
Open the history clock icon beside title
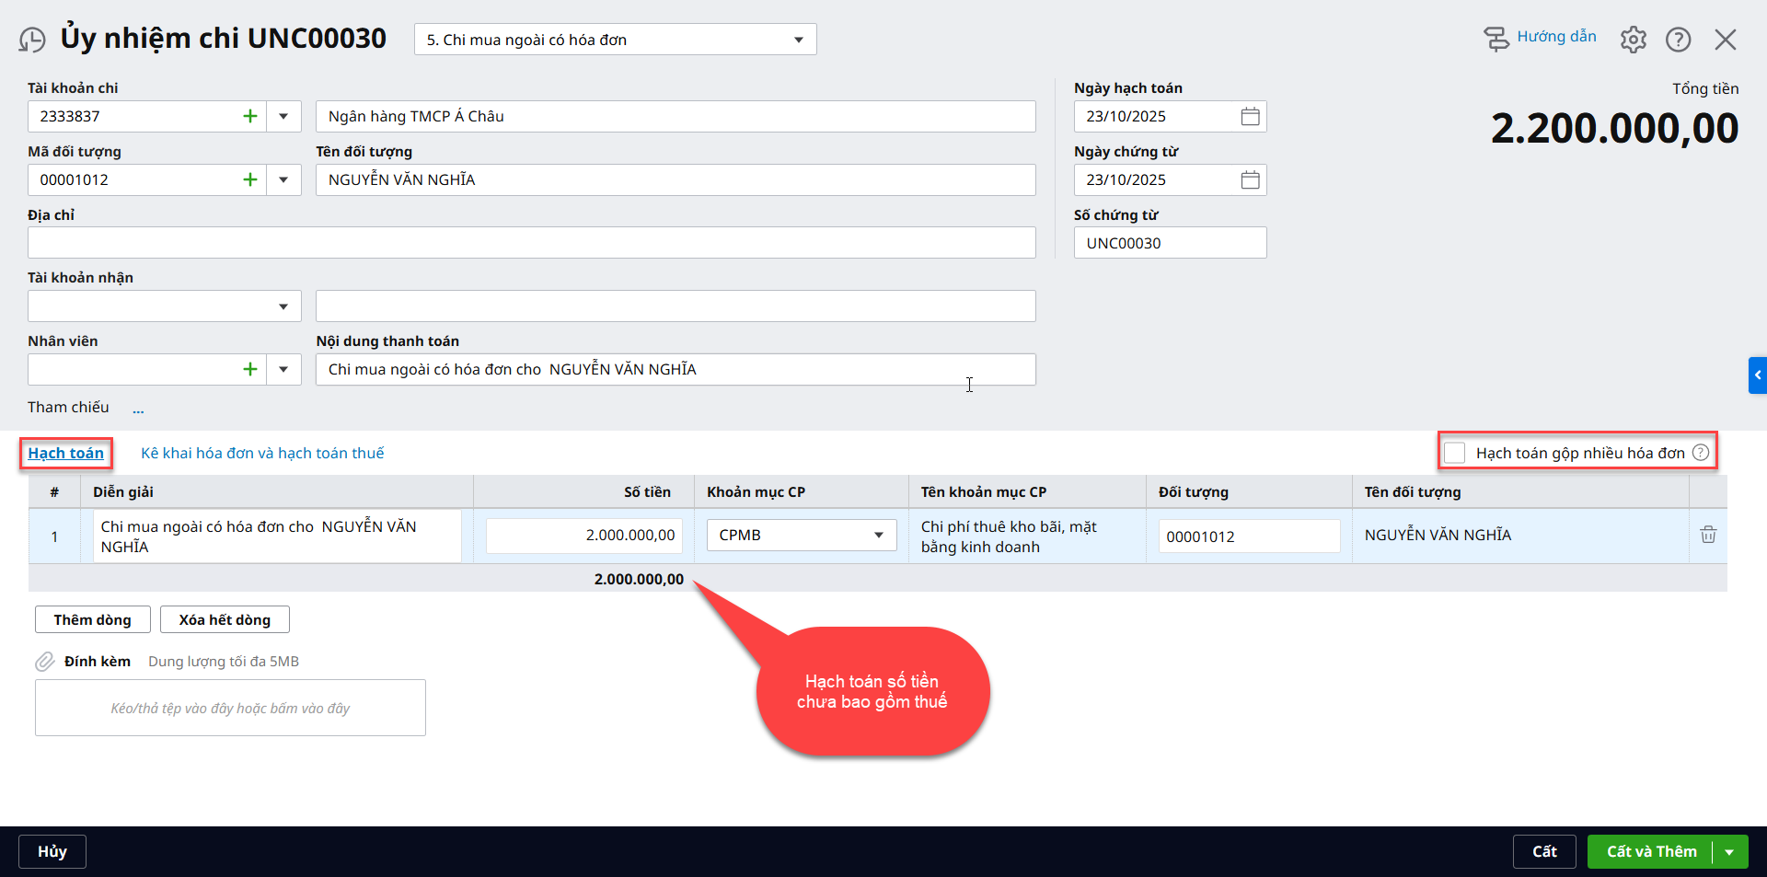tap(32, 40)
